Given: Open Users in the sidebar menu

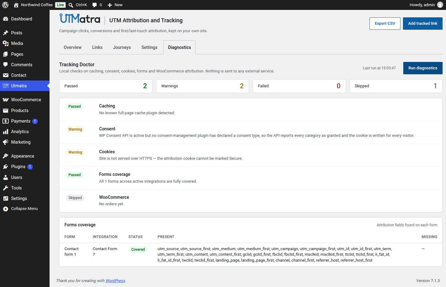Looking at the screenshot, I should click(25, 177).
